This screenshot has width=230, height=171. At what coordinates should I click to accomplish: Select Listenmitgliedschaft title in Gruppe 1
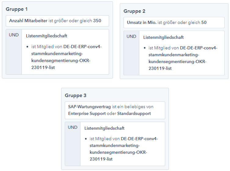coord(46,36)
